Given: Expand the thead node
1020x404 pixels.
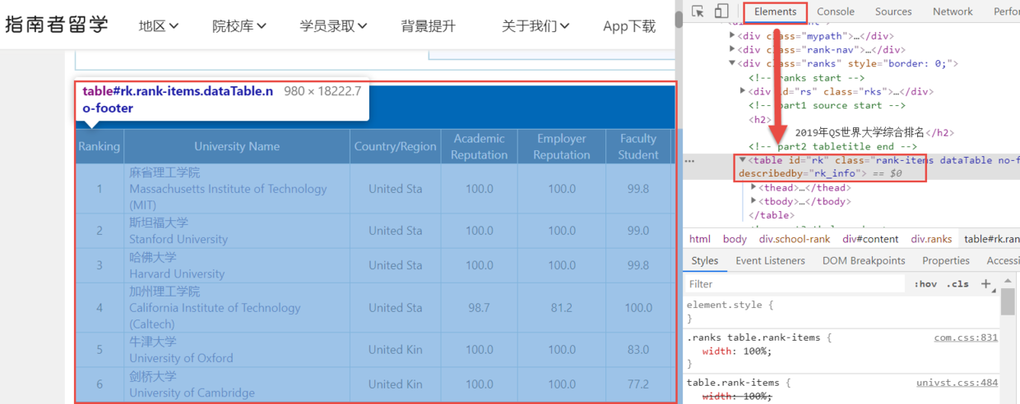Looking at the screenshot, I should pyautogui.click(x=753, y=188).
